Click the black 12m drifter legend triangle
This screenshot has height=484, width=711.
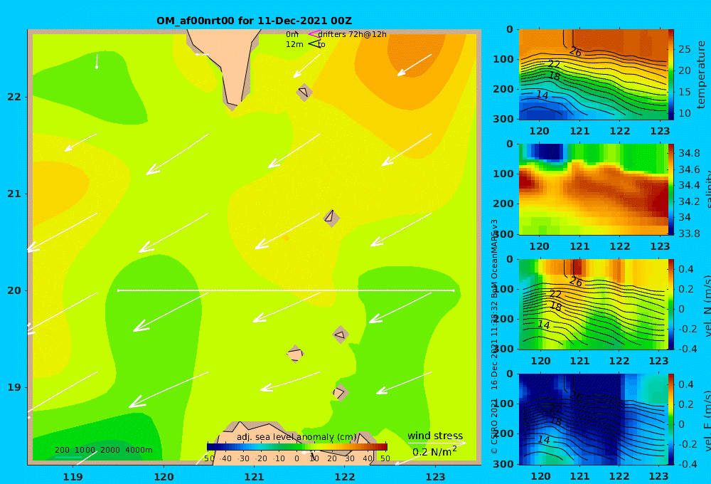coord(315,44)
